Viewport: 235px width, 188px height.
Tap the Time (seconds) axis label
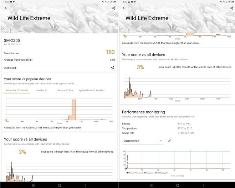pyautogui.click(x=178, y=176)
